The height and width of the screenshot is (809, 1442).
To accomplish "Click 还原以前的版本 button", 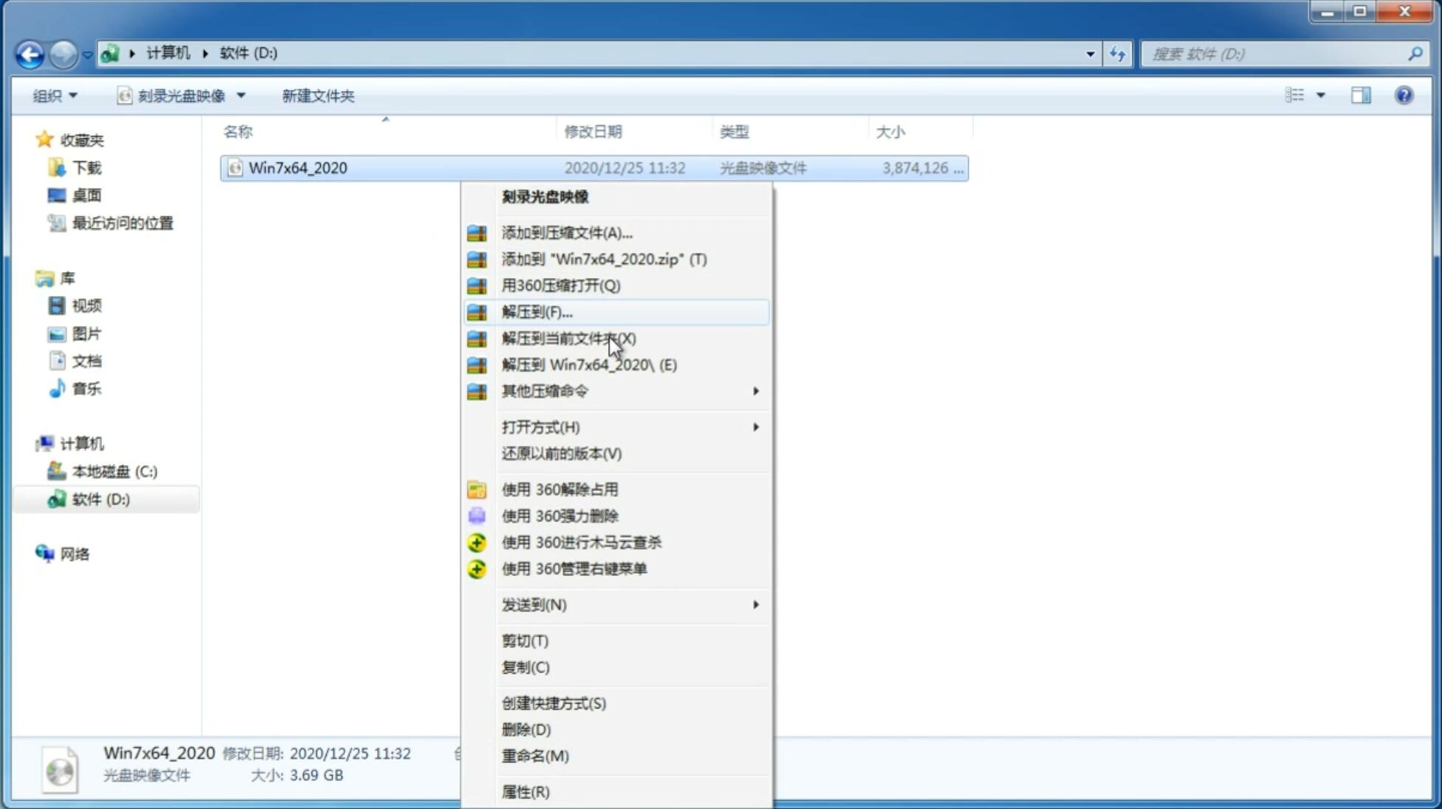I will [562, 453].
